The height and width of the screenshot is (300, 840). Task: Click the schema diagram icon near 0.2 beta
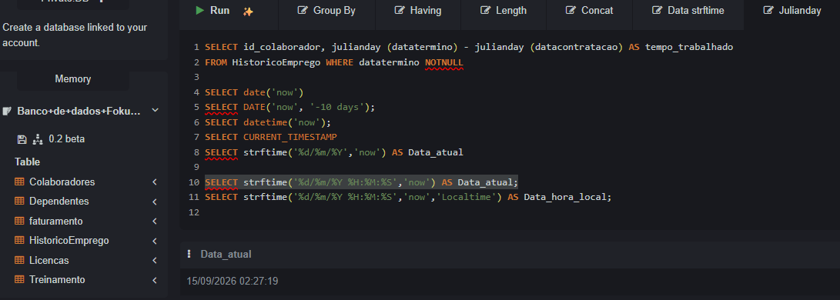point(38,139)
